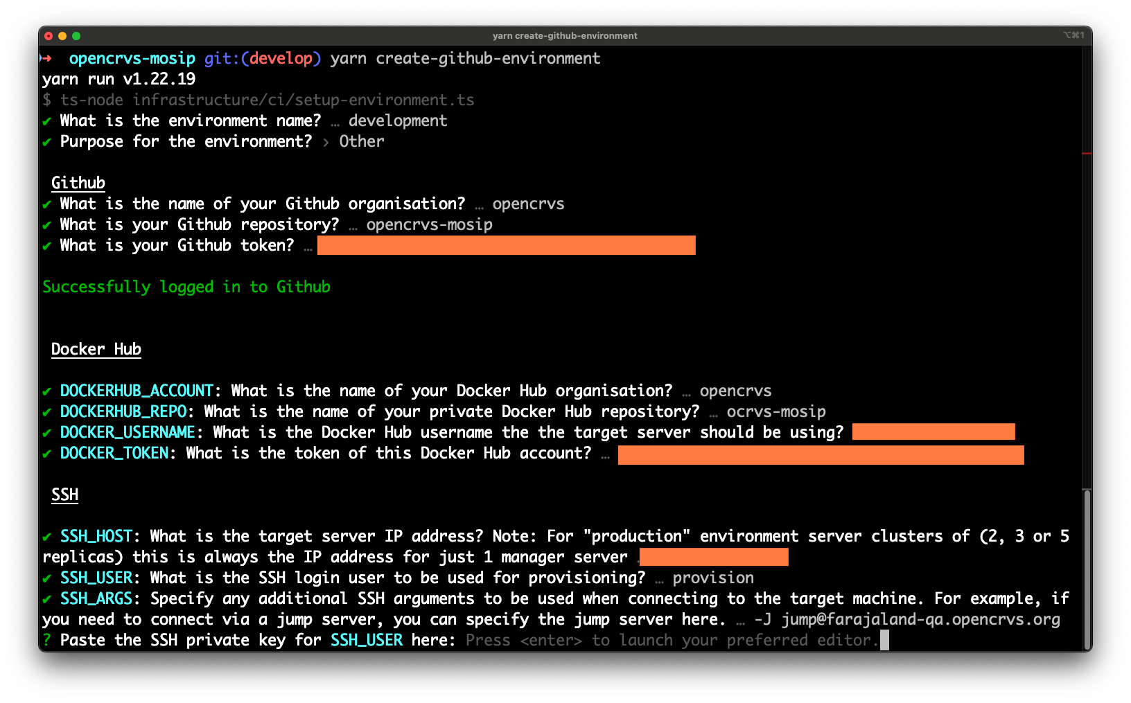Viewport: 1131px width, 703px height.
Task: Click the window title 'yarn create-github-environment'
Action: click(565, 36)
